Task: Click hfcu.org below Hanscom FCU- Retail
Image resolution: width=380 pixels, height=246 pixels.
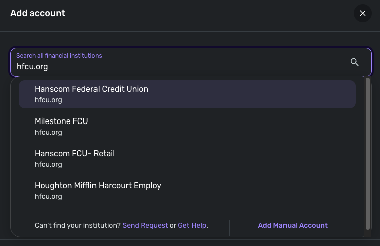Action: (x=48, y=165)
